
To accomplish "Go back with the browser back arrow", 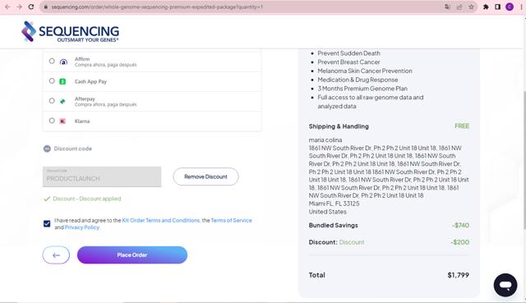I will (x=7, y=7).
